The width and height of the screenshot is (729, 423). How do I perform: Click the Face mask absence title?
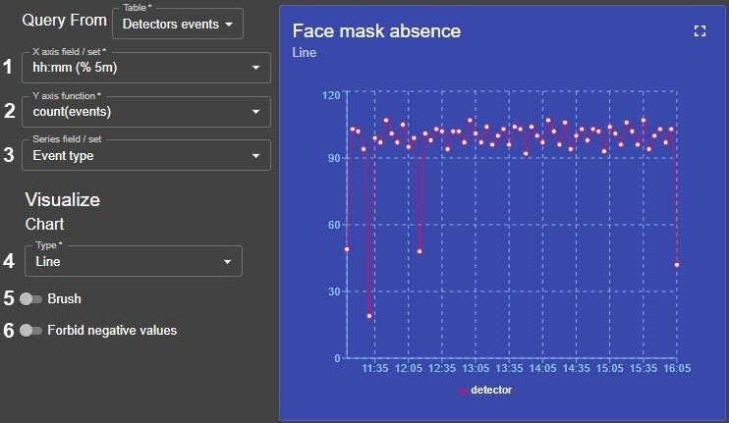click(x=376, y=30)
